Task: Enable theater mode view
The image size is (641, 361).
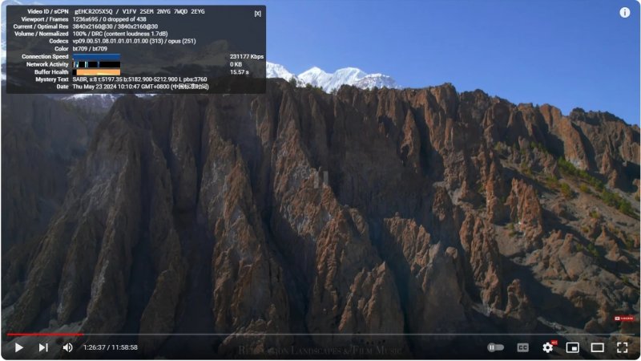Action: click(597, 347)
